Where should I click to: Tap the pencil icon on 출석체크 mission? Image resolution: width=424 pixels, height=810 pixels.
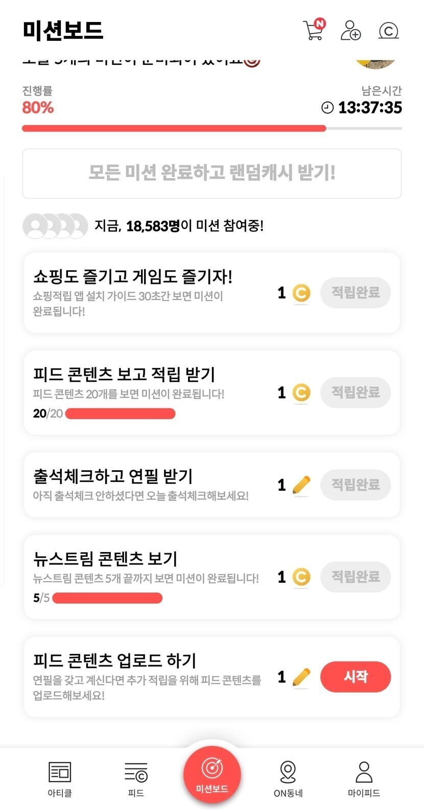(301, 485)
